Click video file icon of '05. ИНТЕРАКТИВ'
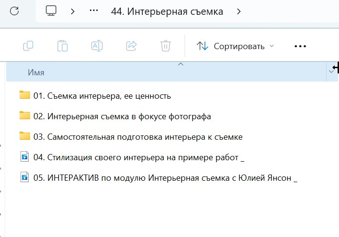The image size is (339, 237). tap(24, 177)
